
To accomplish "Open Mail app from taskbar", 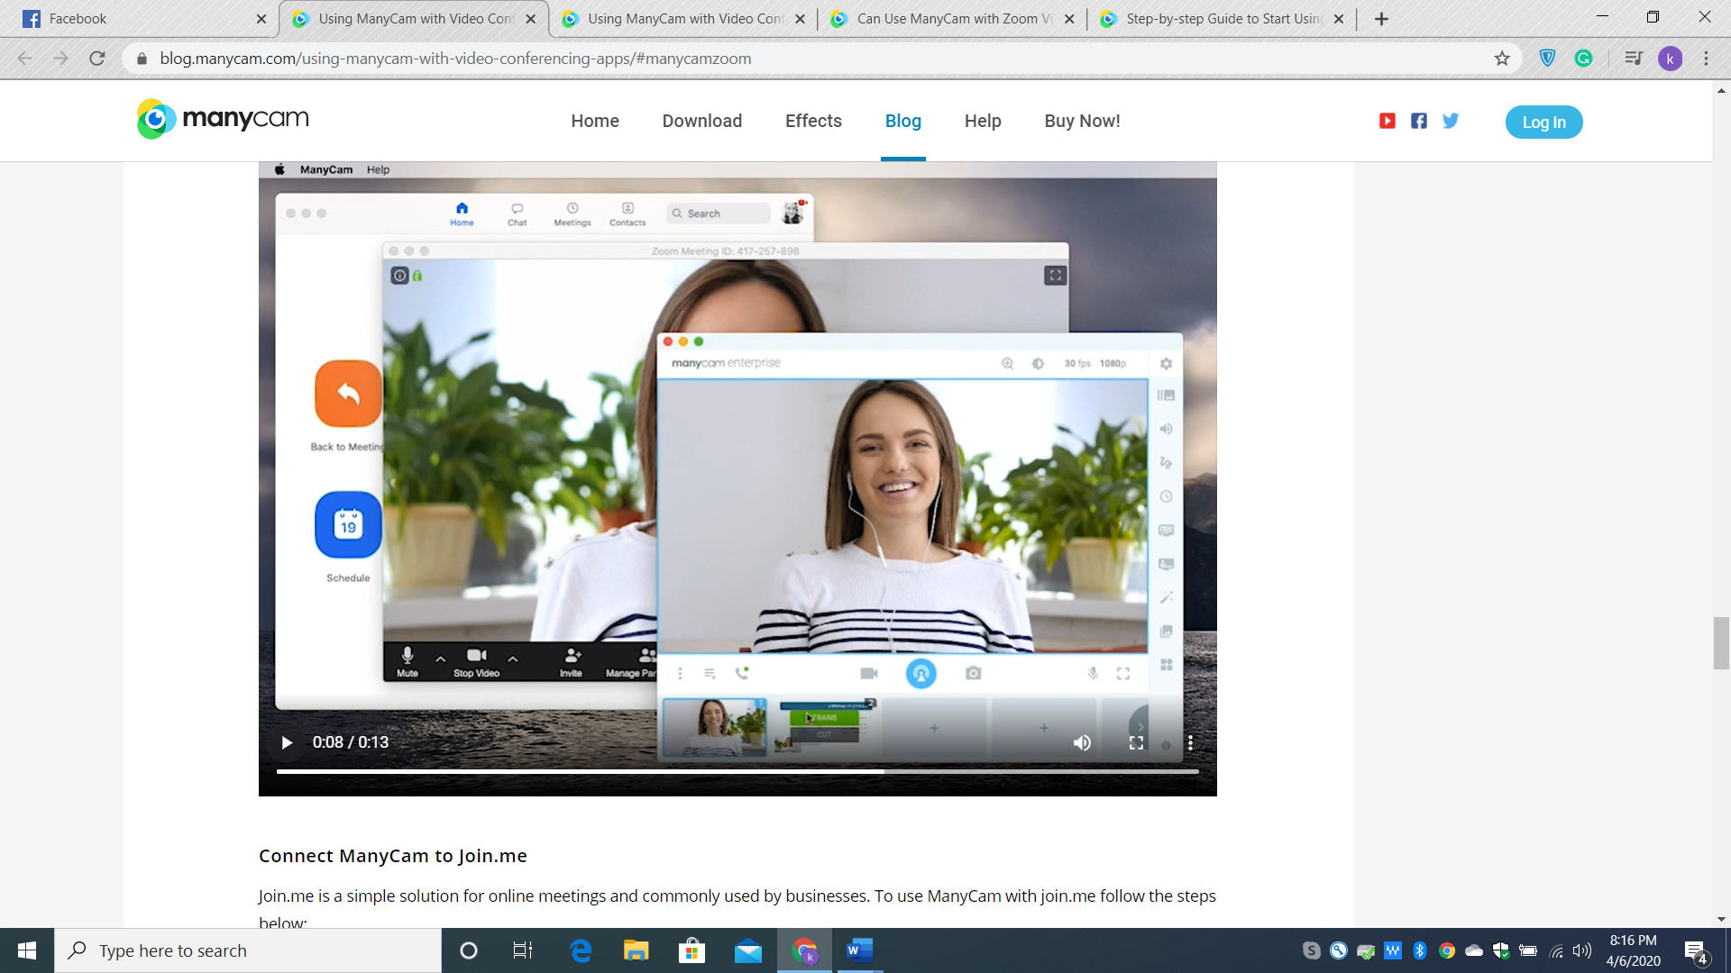I will [x=748, y=950].
